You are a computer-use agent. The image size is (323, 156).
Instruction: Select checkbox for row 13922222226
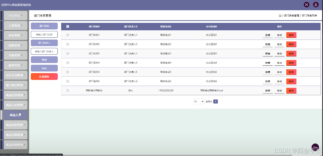coord(68,91)
